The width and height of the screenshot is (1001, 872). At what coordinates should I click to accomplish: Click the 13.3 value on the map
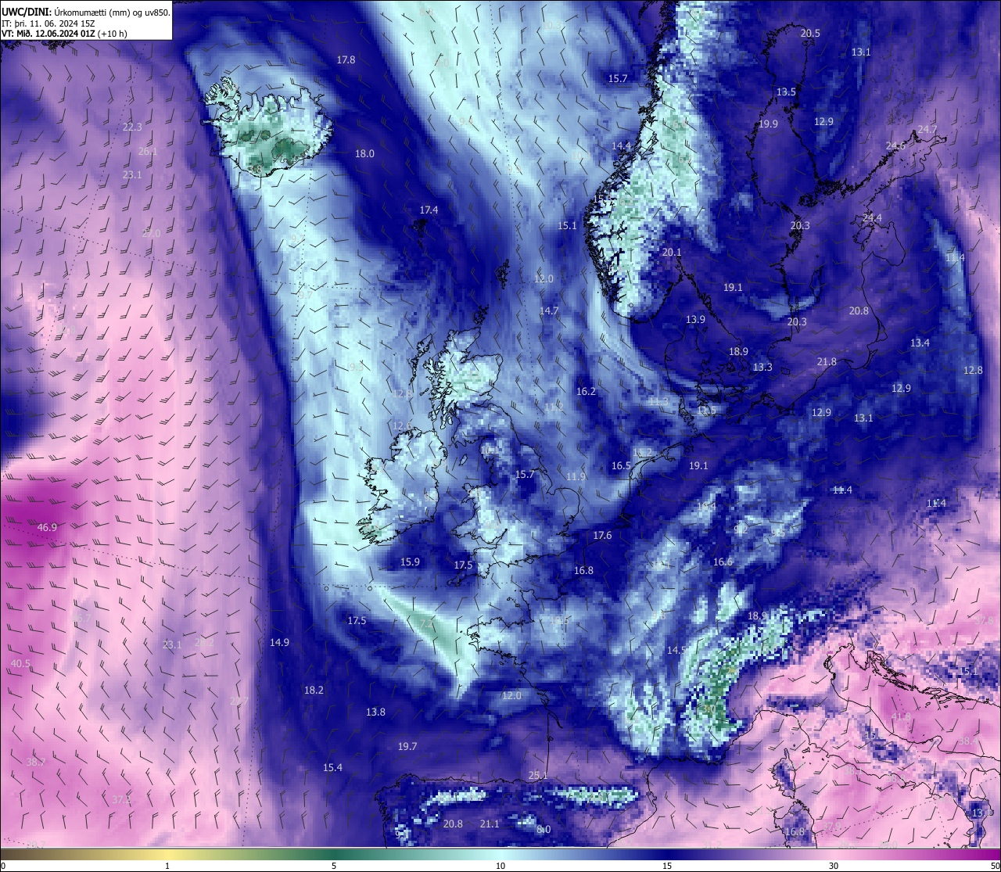point(762,368)
